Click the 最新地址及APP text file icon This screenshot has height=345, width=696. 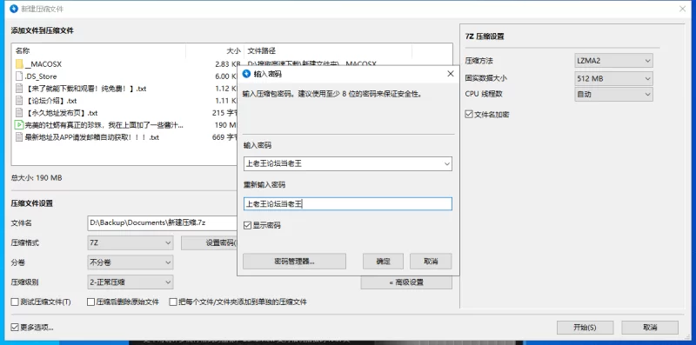[19, 137]
